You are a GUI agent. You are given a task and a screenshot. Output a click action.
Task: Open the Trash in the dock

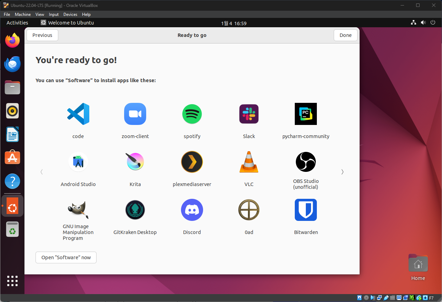tap(12, 229)
